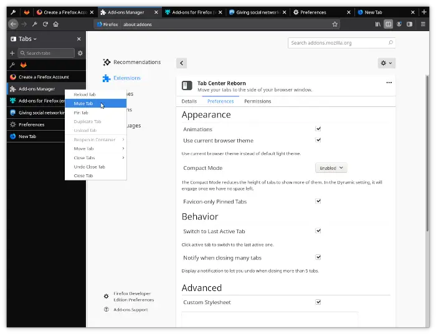Toggle Notify when closing many tabs checkbox
Image resolution: width=436 pixels, height=334 pixels.
(x=318, y=257)
